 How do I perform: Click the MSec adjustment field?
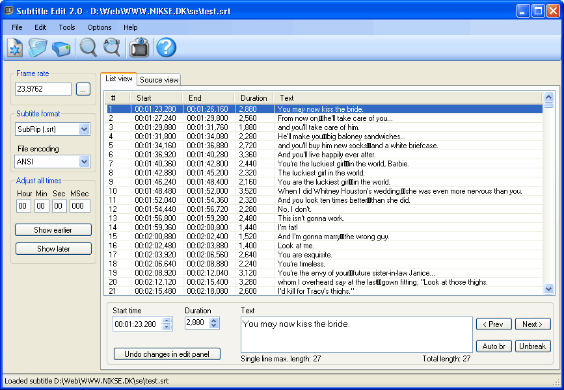[80, 206]
